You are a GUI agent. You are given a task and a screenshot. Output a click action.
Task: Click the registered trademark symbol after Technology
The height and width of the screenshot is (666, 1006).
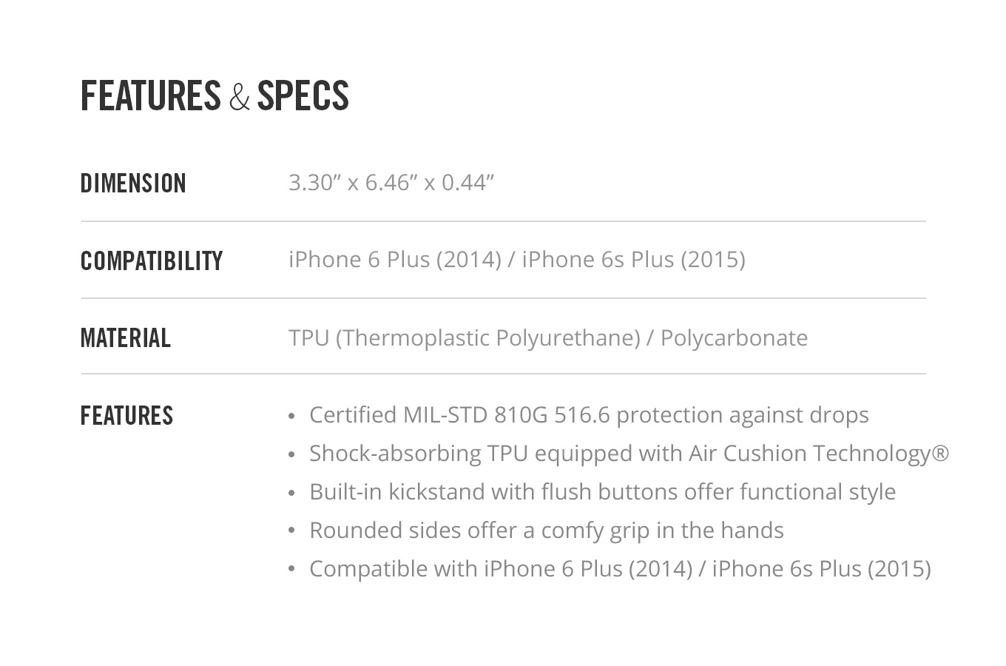click(940, 452)
